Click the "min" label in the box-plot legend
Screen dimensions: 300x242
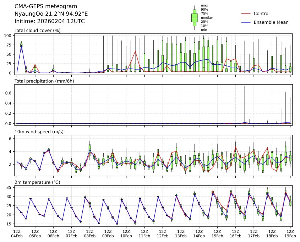(204, 30)
